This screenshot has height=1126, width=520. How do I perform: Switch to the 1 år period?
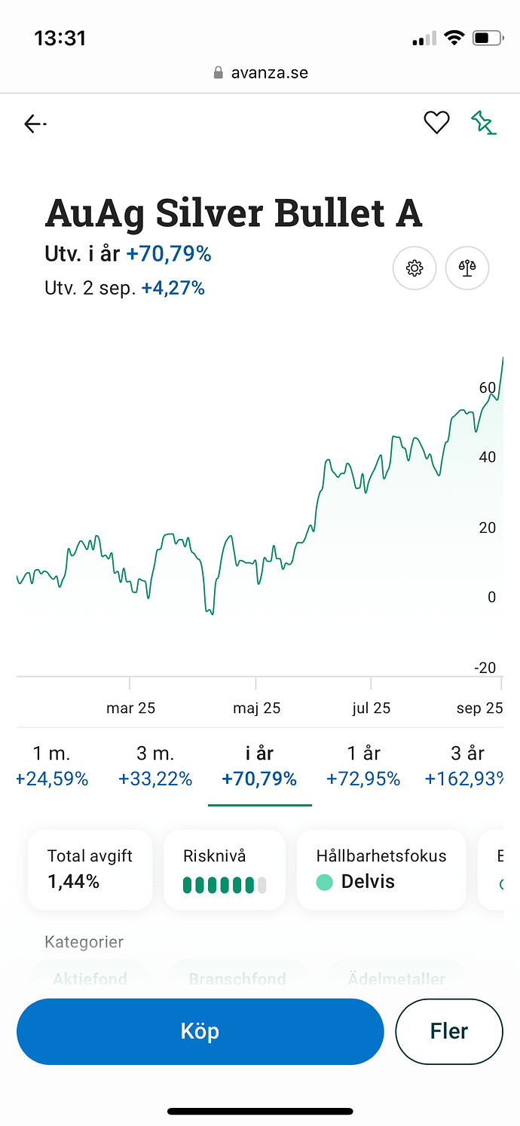pyautogui.click(x=363, y=766)
